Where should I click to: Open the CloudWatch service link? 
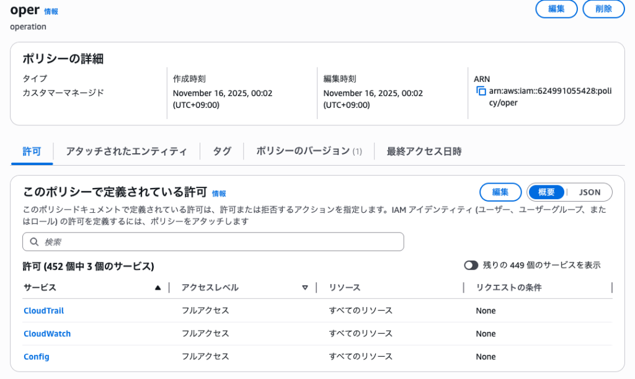click(47, 334)
